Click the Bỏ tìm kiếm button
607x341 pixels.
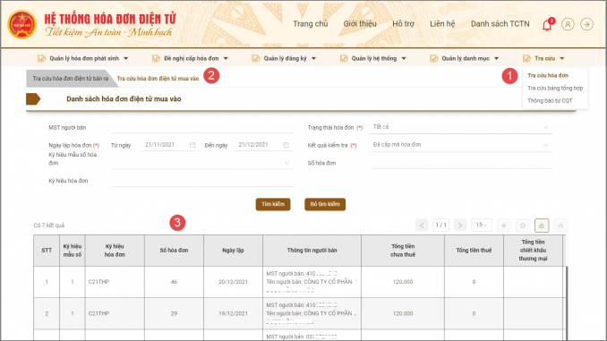[325, 204]
